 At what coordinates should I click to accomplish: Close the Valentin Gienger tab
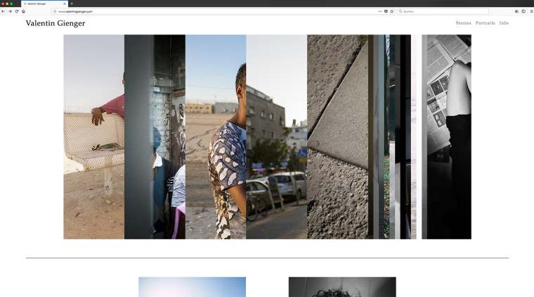pyautogui.click(x=65, y=4)
